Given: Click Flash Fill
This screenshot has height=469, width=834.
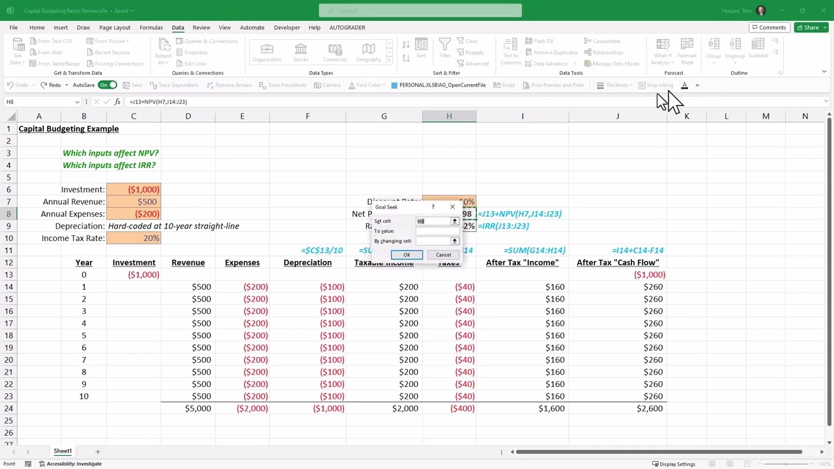Looking at the screenshot, I should (x=538, y=41).
